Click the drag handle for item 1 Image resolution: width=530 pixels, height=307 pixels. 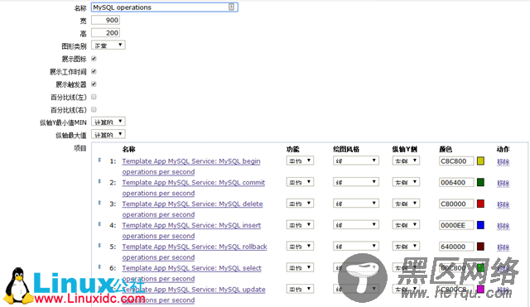pyautogui.click(x=99, y=160)
